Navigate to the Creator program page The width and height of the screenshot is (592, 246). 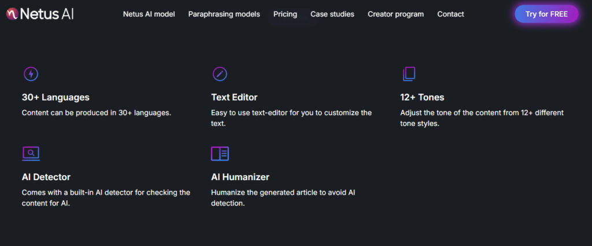pos(395,14)
